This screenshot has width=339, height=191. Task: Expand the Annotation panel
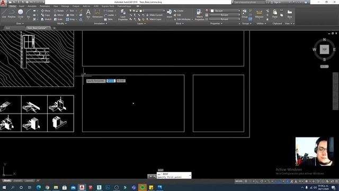click(x=101, y=23)
